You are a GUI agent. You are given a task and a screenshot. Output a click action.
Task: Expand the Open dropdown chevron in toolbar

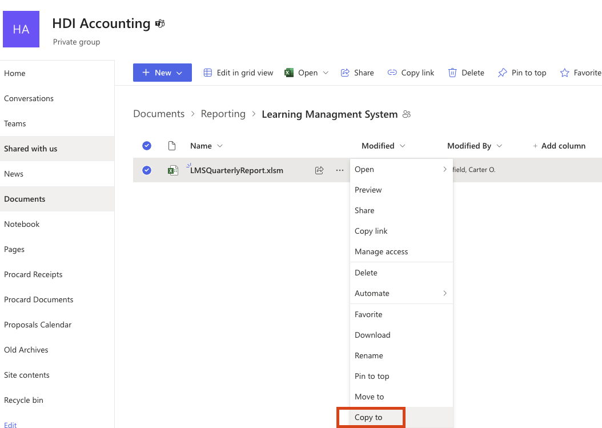point(326,73)
